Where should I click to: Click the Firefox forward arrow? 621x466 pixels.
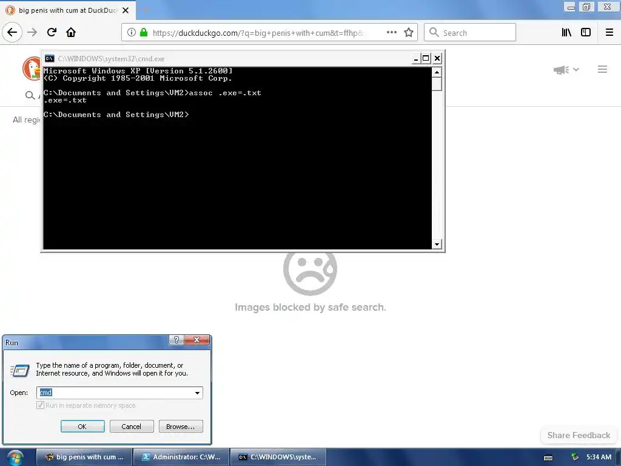[32, 33]
